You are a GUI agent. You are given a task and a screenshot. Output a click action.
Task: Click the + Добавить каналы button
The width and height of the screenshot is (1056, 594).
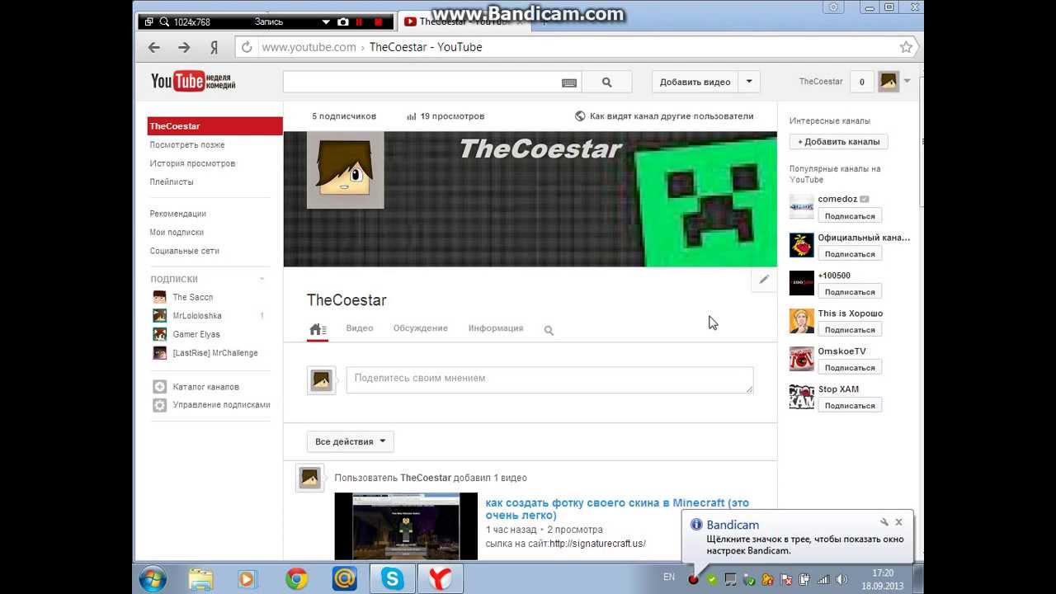tap(839, 142)
